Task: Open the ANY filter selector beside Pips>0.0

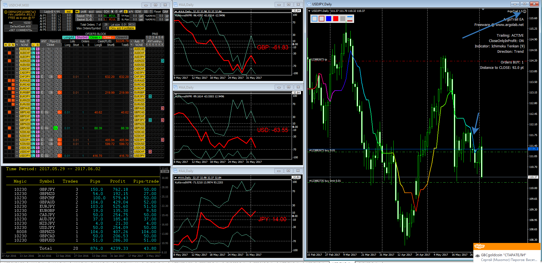Action: 44,41
